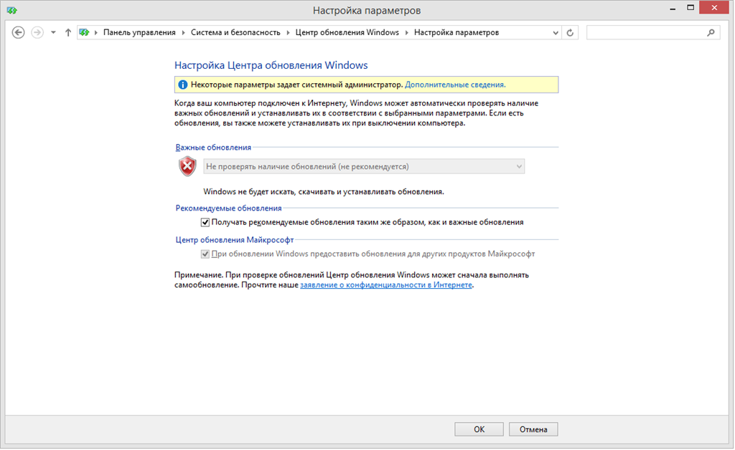Go back with the left arrow button
Image resolution: width=735 pixels, height=450 pixels.
pyautogui.click(x=18, y=32)
